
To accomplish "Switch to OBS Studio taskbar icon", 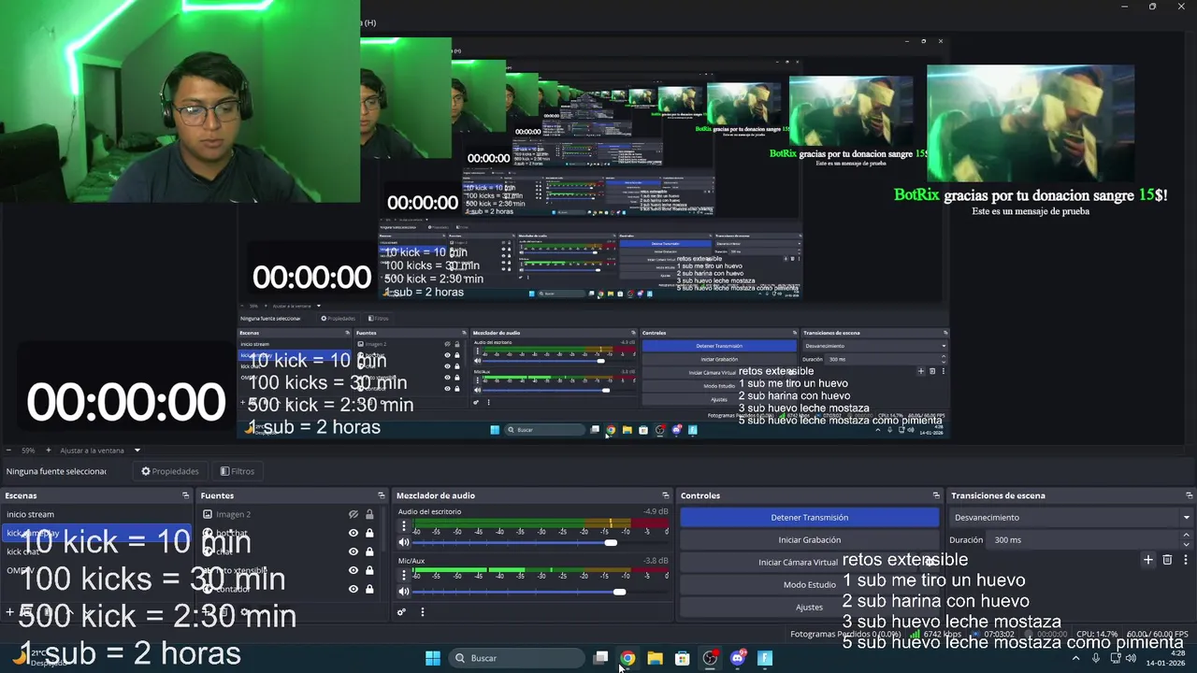I will click(710, 658).
